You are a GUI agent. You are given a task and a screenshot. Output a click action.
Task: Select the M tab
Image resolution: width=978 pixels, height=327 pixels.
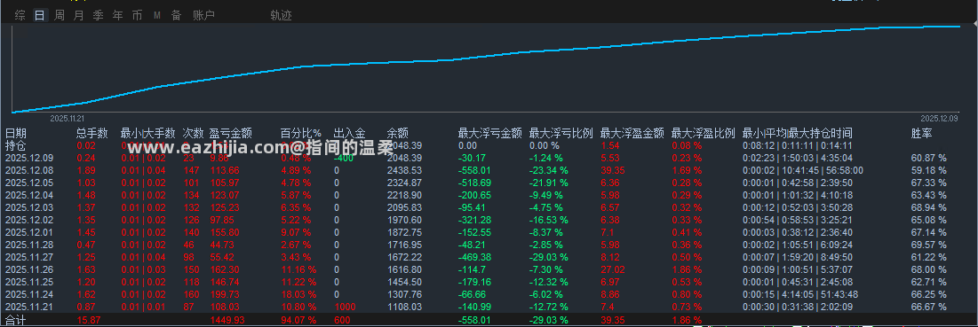coord(157,16)
